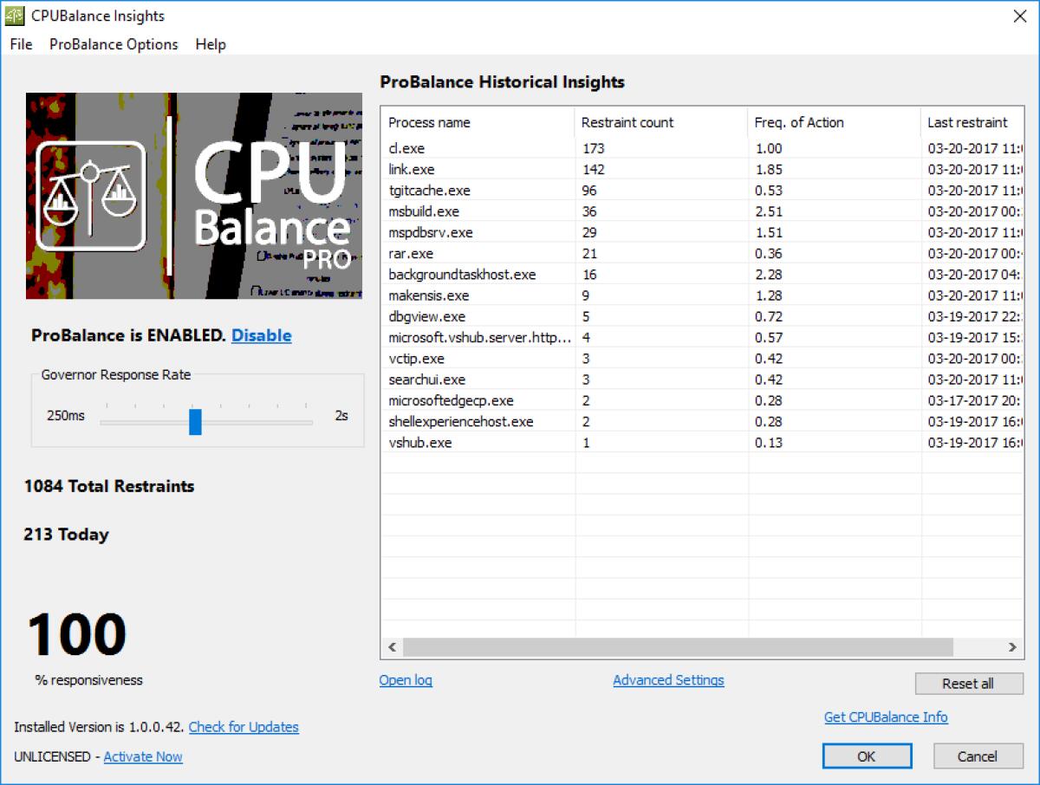Click the CPU Balance Pro logo image
Viewport: 1040px width, 785px height.
[x=193, y=194]
